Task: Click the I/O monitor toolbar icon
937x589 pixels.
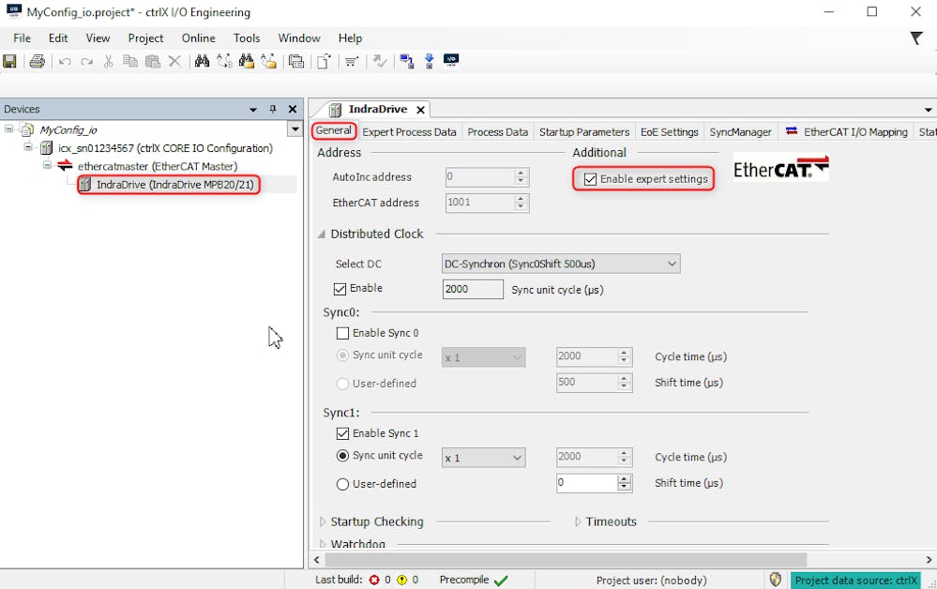Action: [x=451, y=60]
